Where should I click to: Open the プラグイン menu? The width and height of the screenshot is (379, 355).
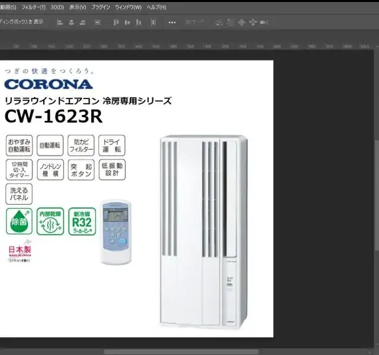pyautogui.click(x=100, y=7)
